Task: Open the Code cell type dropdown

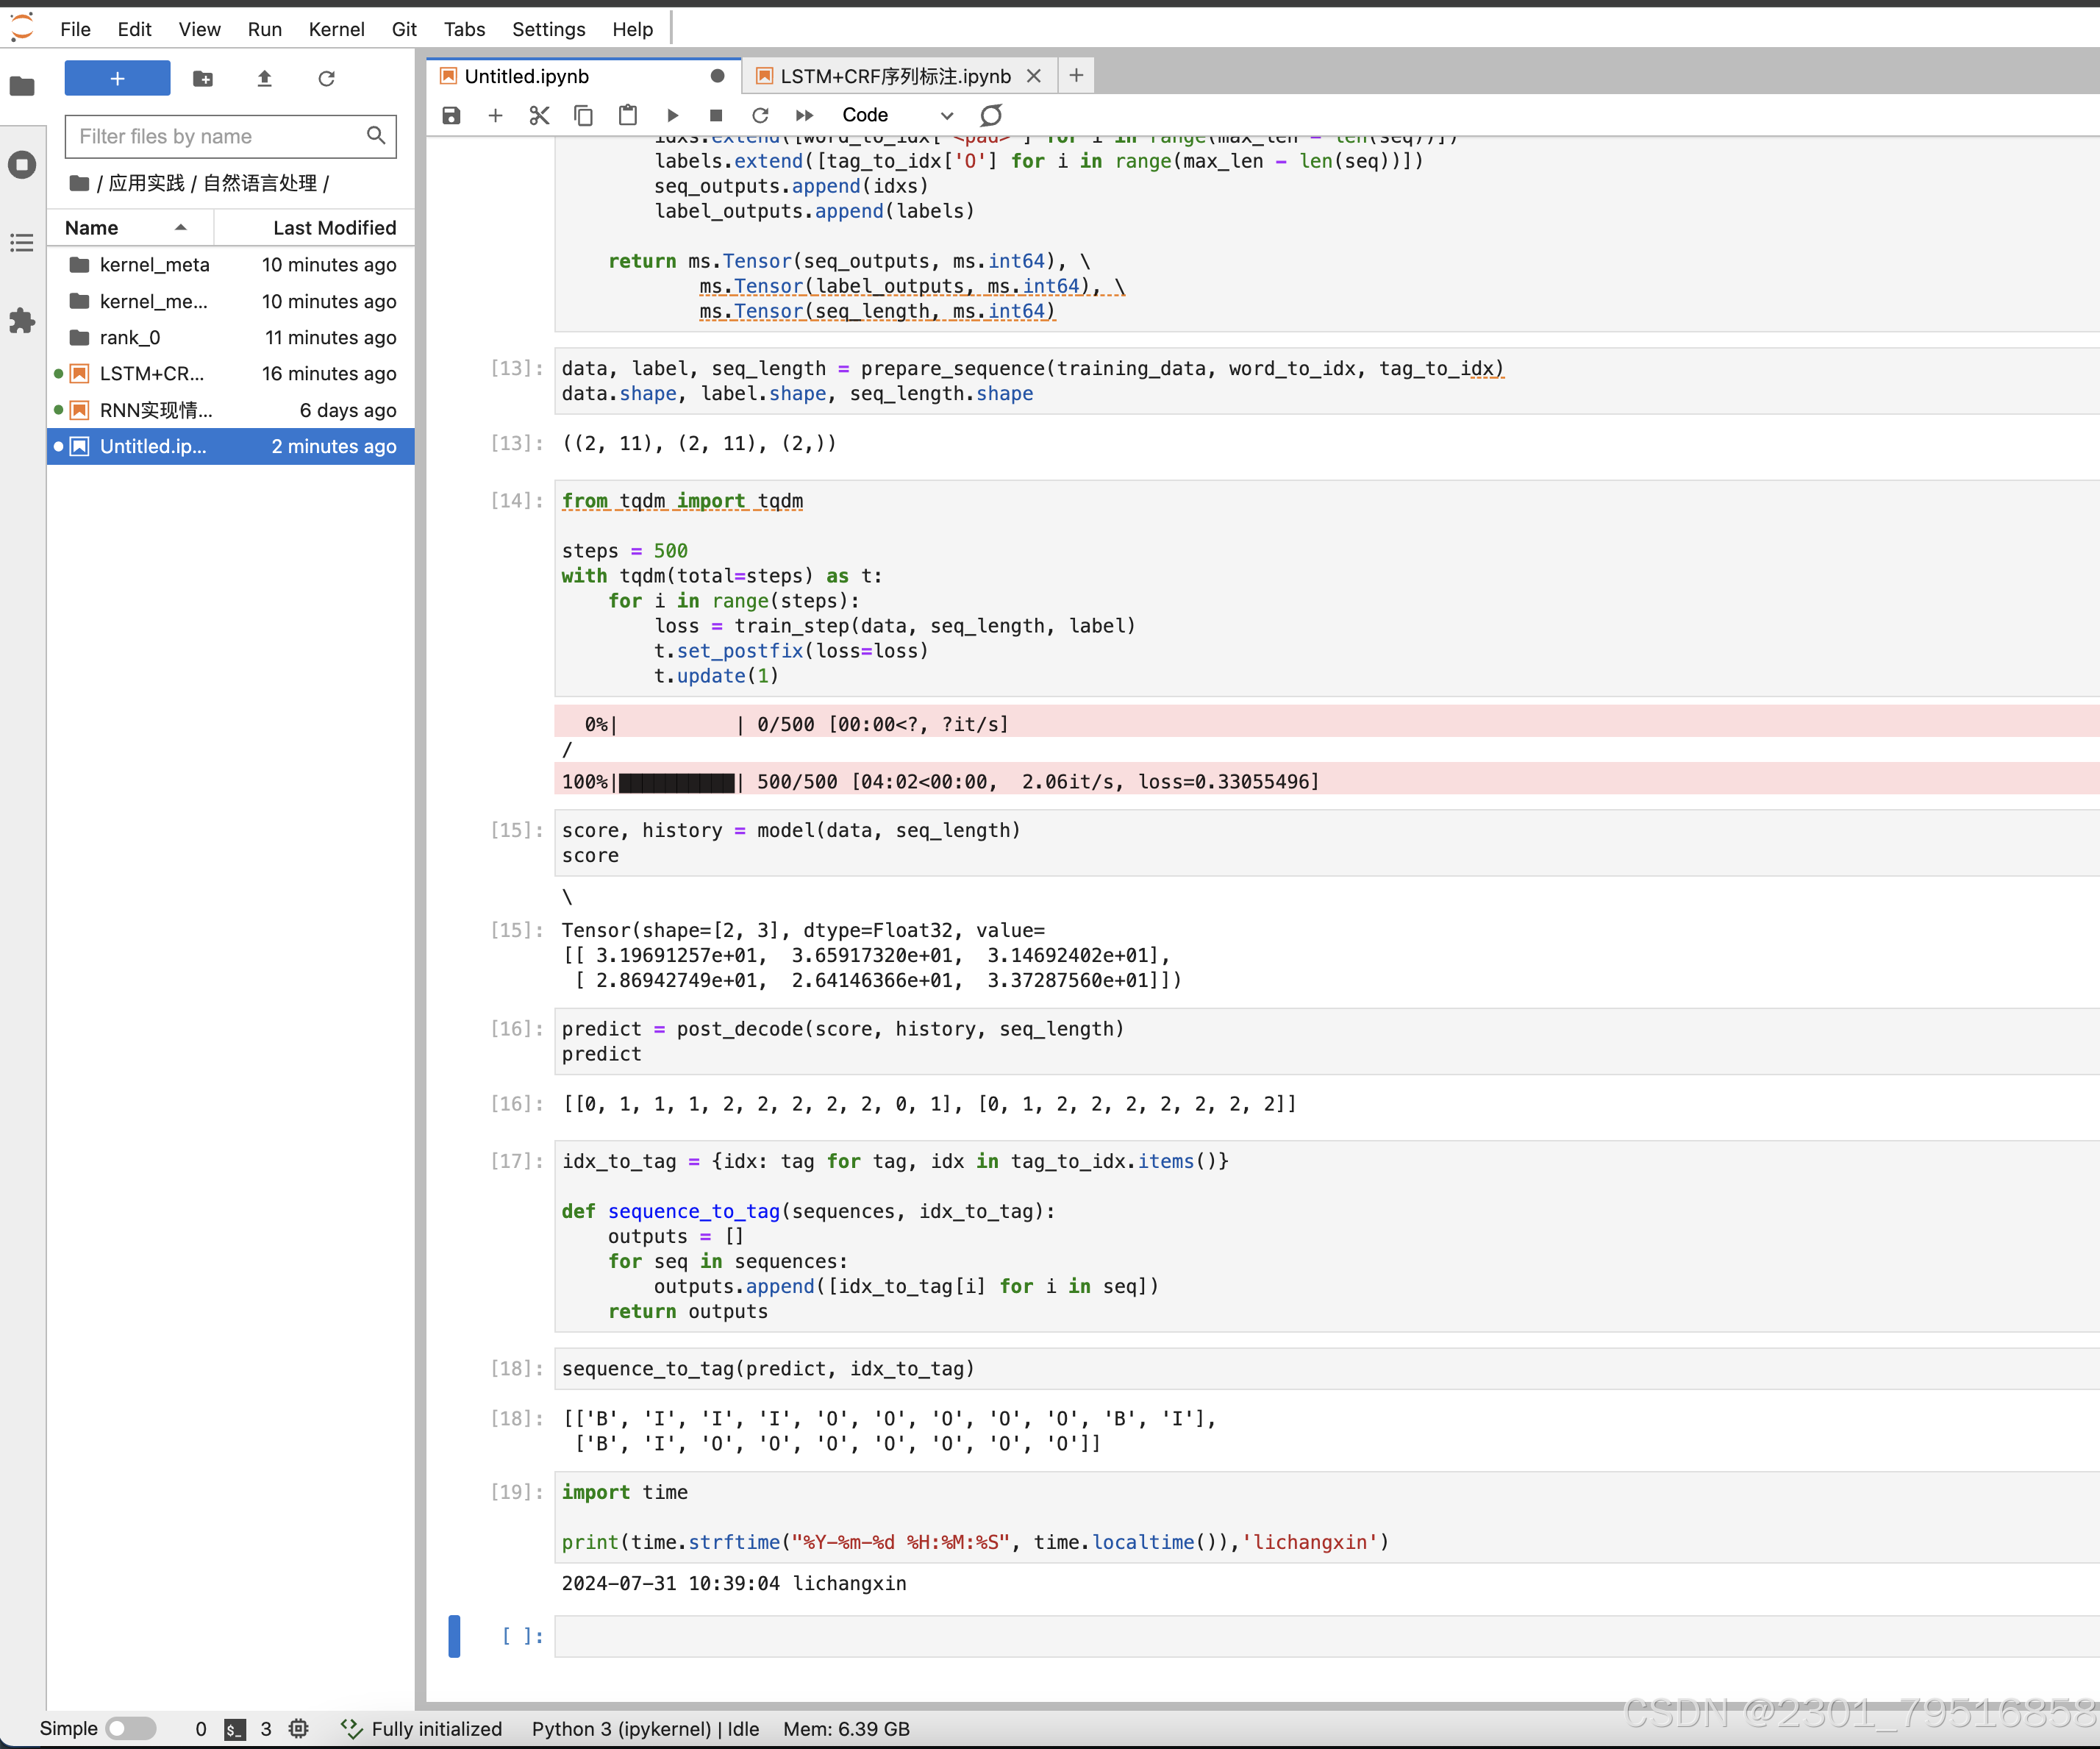Action: pos(896,115)
